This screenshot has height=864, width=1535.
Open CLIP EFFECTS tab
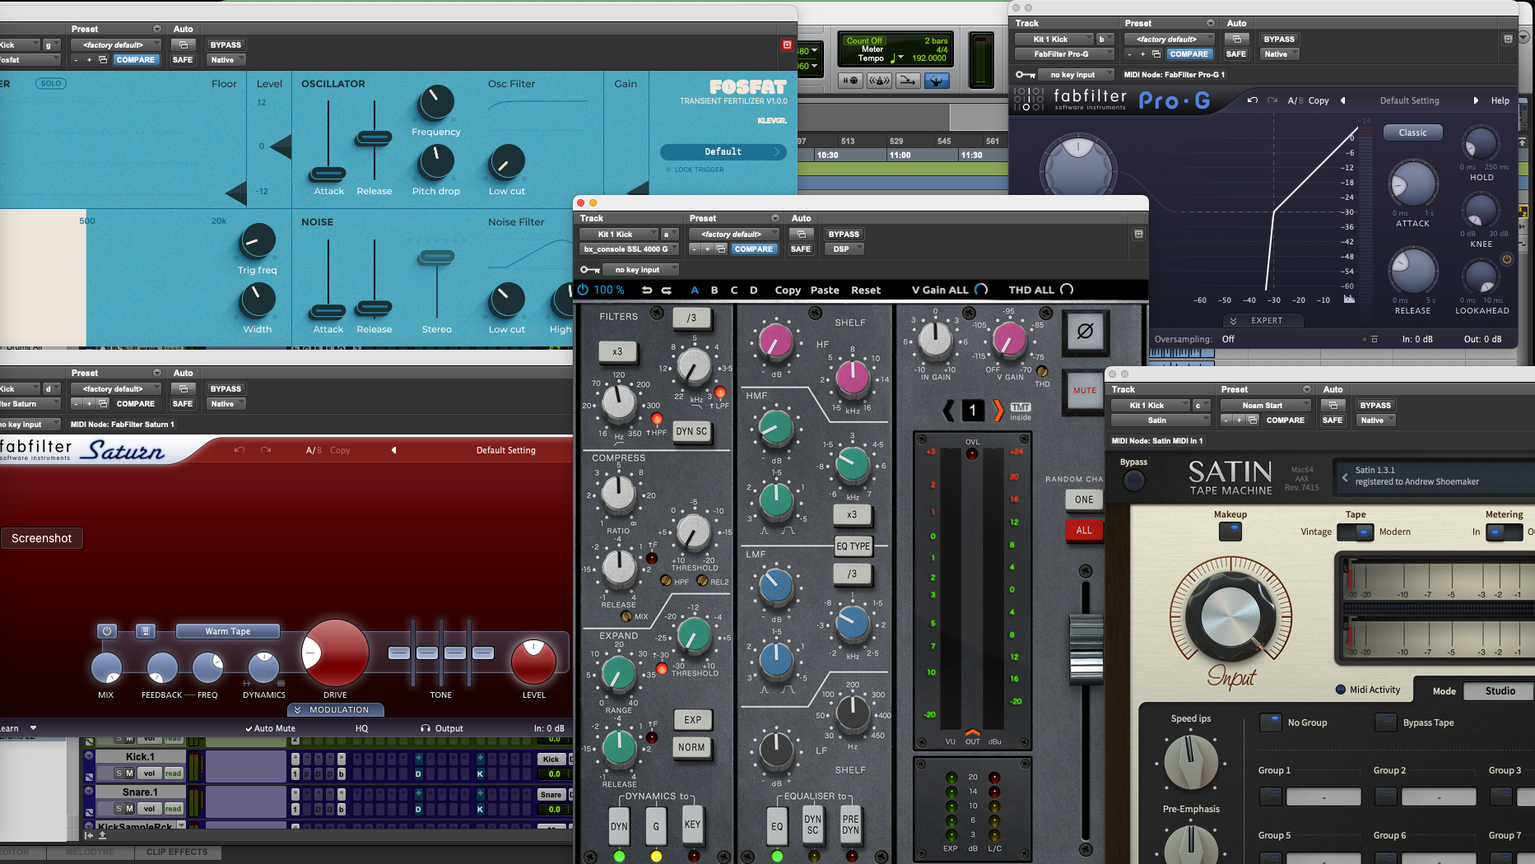point(177,852)
